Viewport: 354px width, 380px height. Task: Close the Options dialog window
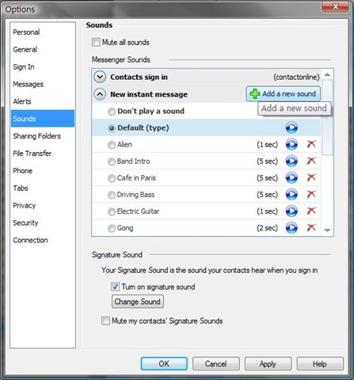click(335, 6)
